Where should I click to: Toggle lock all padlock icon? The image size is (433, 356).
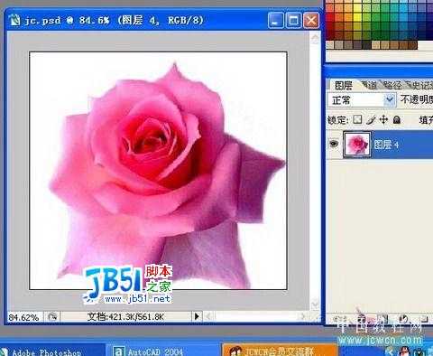point(397,119)
